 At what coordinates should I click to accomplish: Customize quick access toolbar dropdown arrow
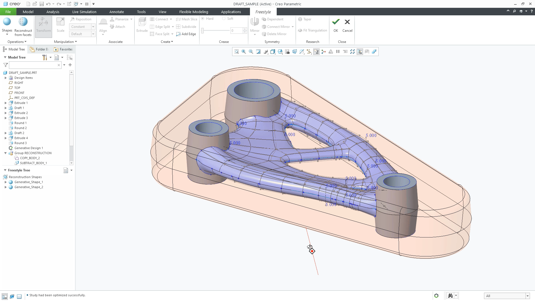93,4
